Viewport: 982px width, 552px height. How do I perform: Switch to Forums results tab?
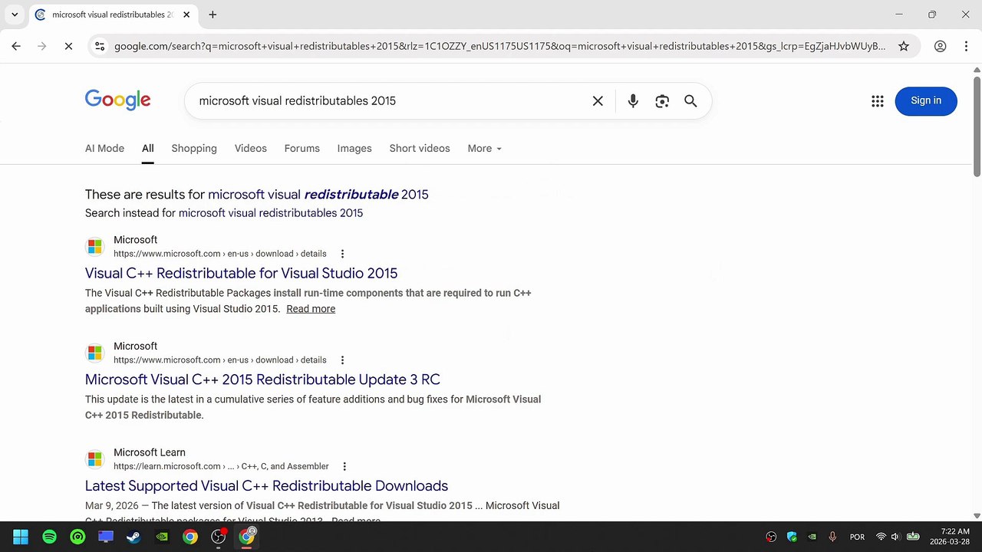[x=302, y=148]
